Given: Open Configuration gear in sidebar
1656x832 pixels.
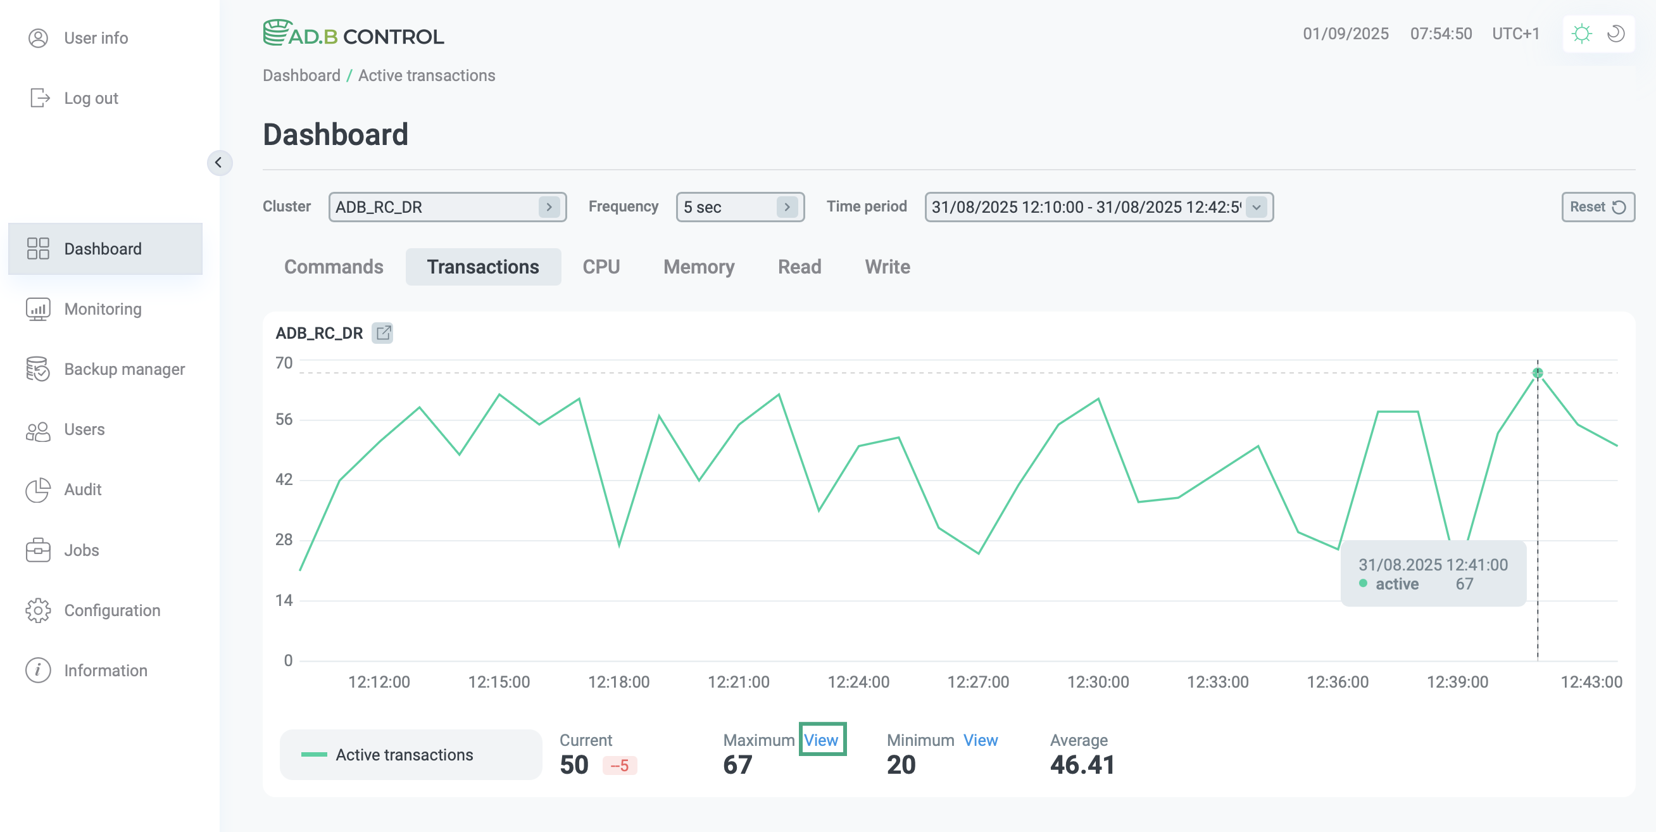Looking at the screenshot, I should [38, 610].
